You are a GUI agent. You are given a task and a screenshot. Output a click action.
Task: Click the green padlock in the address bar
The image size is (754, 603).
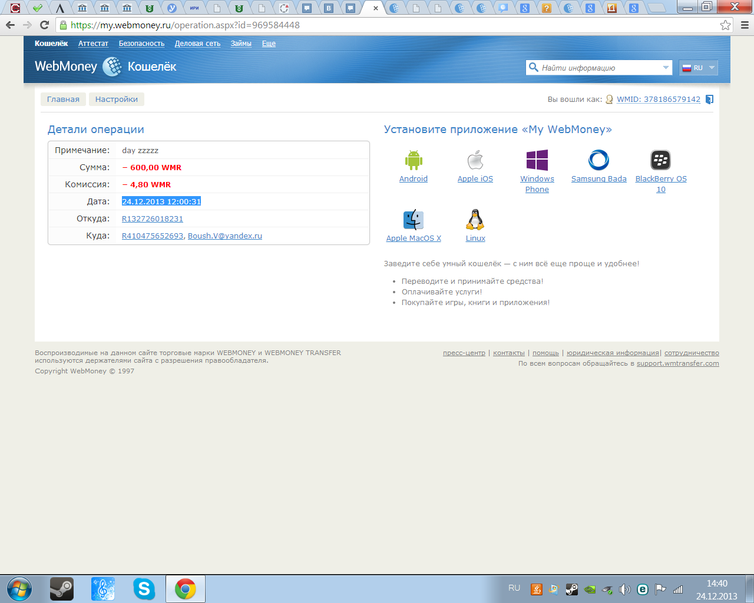click(63, 25)
